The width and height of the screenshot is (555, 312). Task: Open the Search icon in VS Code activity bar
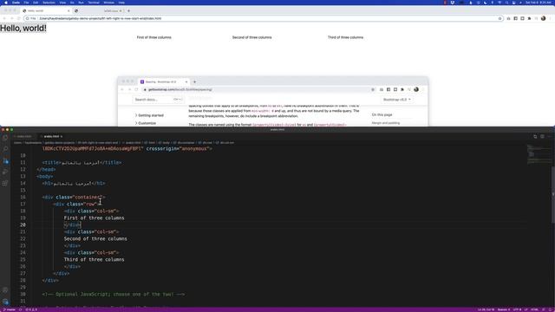click(5, 149)
